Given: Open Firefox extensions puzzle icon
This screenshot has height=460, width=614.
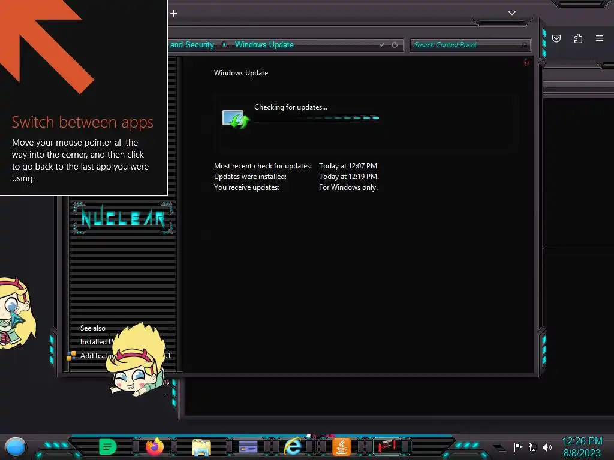Looking at the screenshot, I should [578, 38].
